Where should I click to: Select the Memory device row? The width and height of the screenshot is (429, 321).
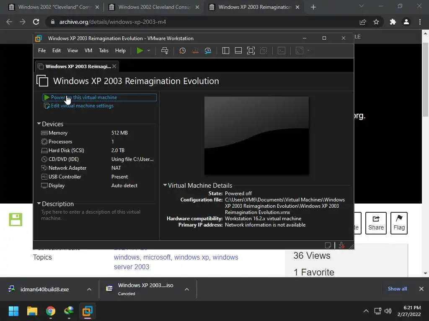[x=98, y=133]
